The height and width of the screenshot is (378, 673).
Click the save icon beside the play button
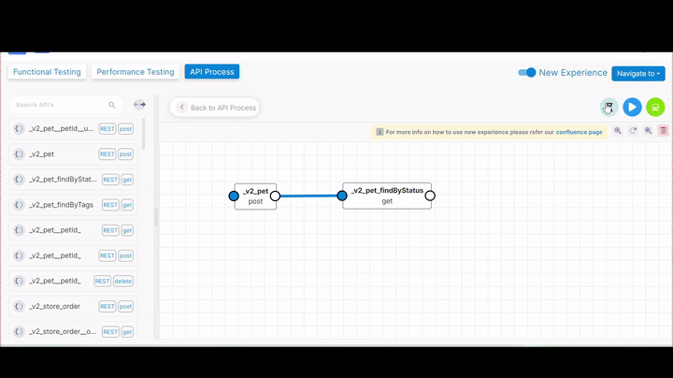tap(609, 108)
